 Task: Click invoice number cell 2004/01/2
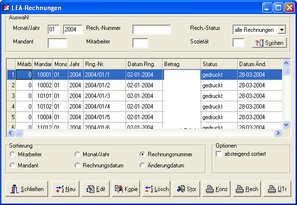click(x=105, y=85)
